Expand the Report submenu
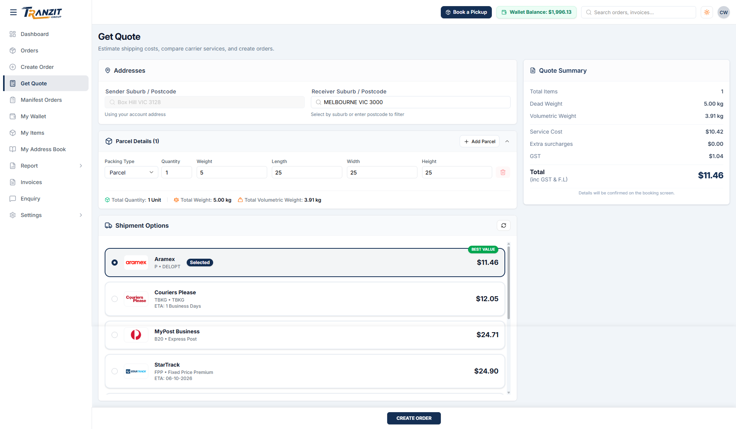736x429 pixels. (81, 166)
